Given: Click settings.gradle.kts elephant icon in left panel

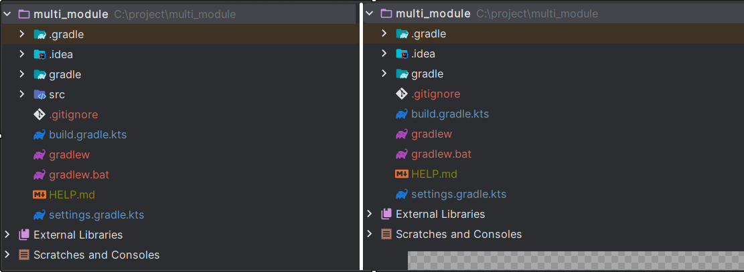Looking at the screenshot, I should coord(40,215).
